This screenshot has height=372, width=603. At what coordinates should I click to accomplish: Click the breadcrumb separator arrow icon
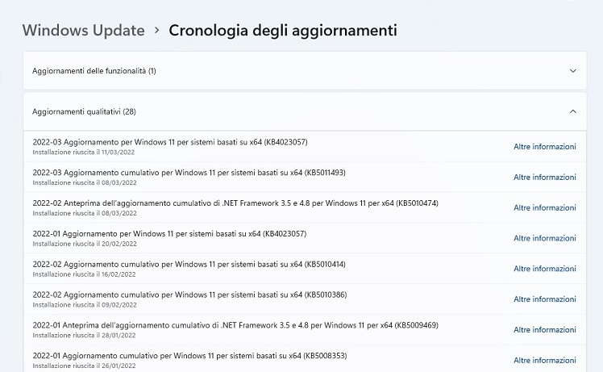click(x=156, y=30)
